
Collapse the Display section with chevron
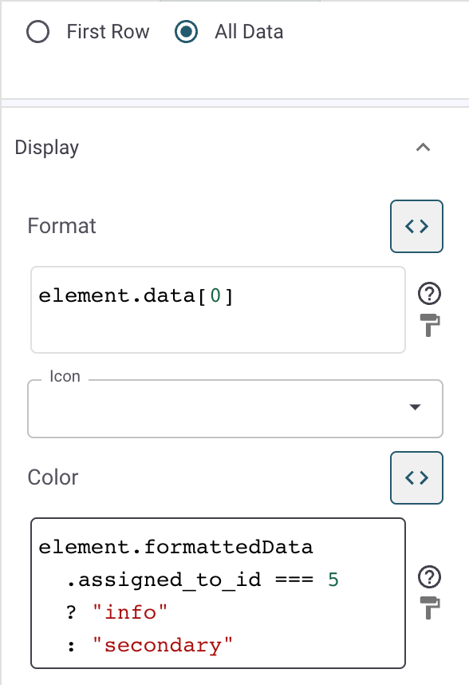[423, 147]
